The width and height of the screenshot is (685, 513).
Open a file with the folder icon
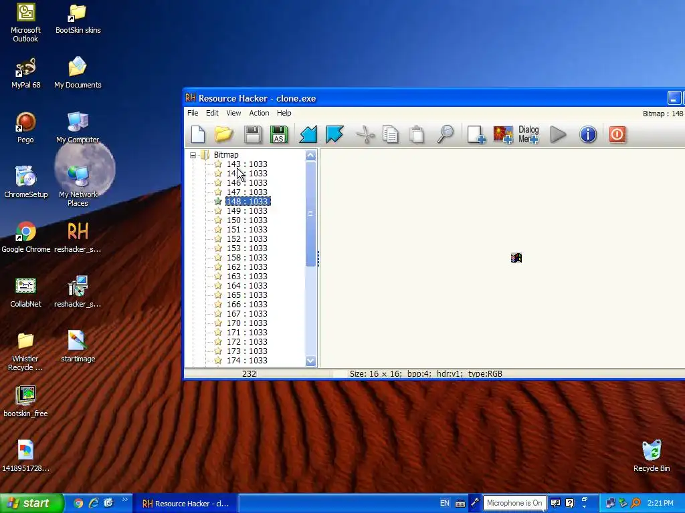224,134
